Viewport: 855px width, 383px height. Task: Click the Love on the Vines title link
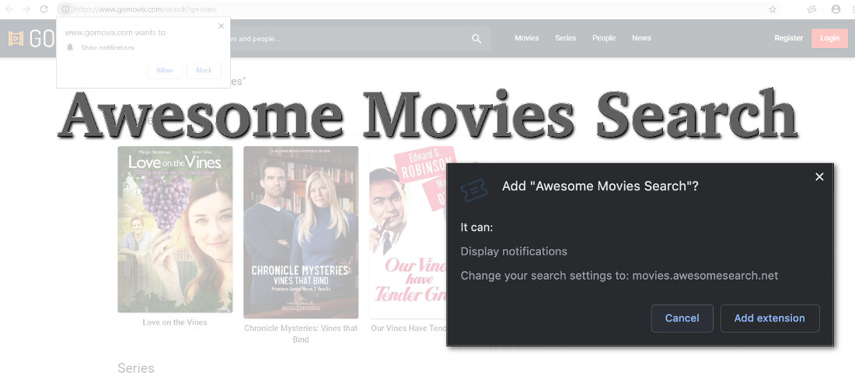(175, 322)
